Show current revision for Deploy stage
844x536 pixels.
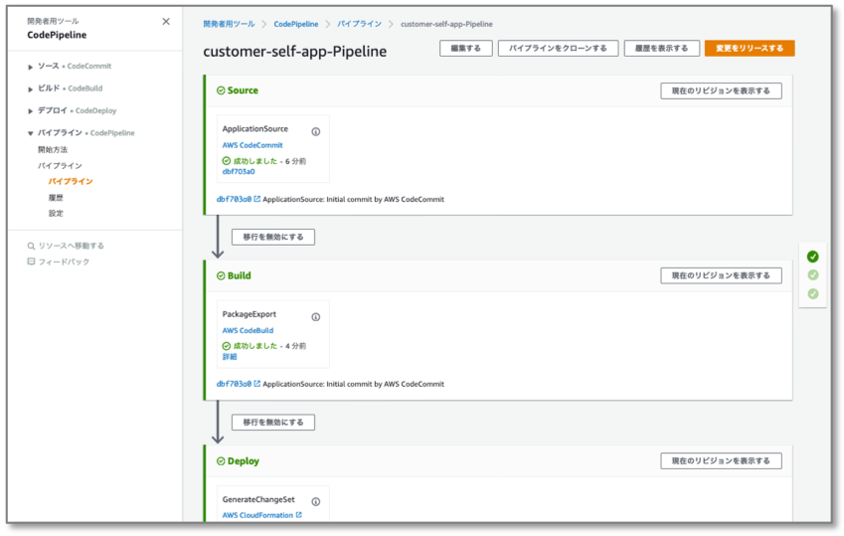point(721,460)
